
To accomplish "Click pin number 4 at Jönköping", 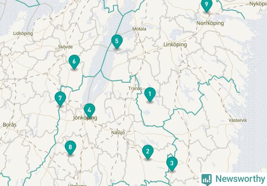I will (x=89, y=110).
